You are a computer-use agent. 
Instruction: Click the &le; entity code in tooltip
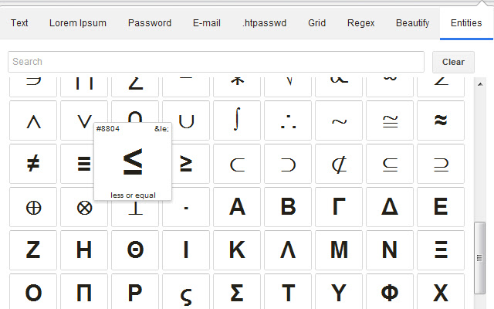[161, 129]
